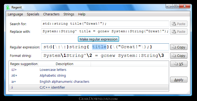Select the :a+ English alphanumeric characters row

[89, 81]
